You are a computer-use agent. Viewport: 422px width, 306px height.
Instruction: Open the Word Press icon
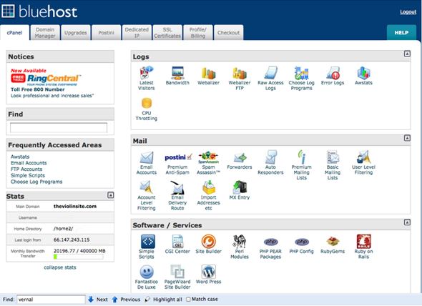pyautogui.click(x=209, y=272)
